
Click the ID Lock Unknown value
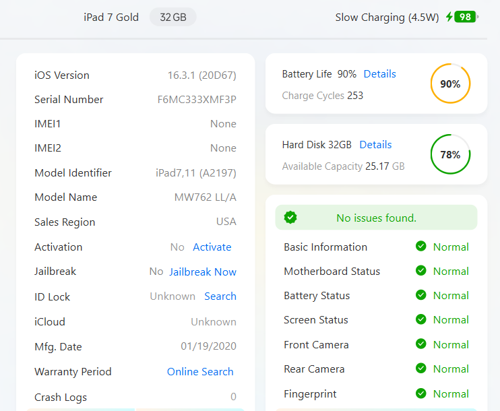click(173, 296)
